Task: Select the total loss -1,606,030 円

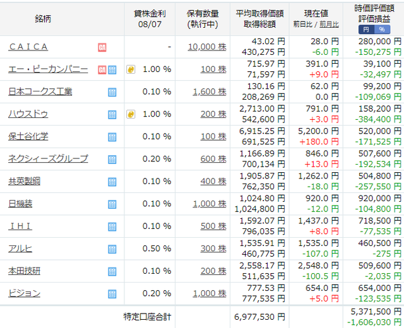Action: click(x=374, y=322)
